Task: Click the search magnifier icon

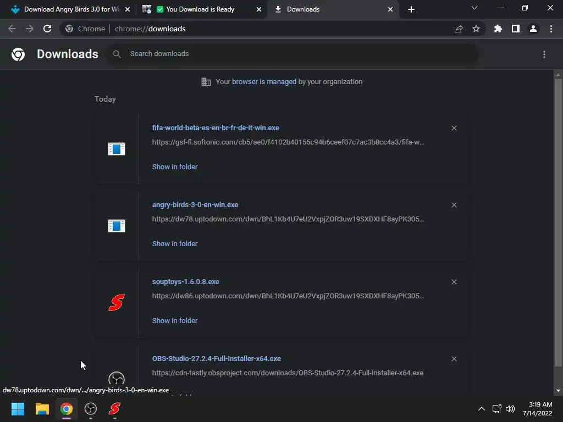Action: click(117, 54)
